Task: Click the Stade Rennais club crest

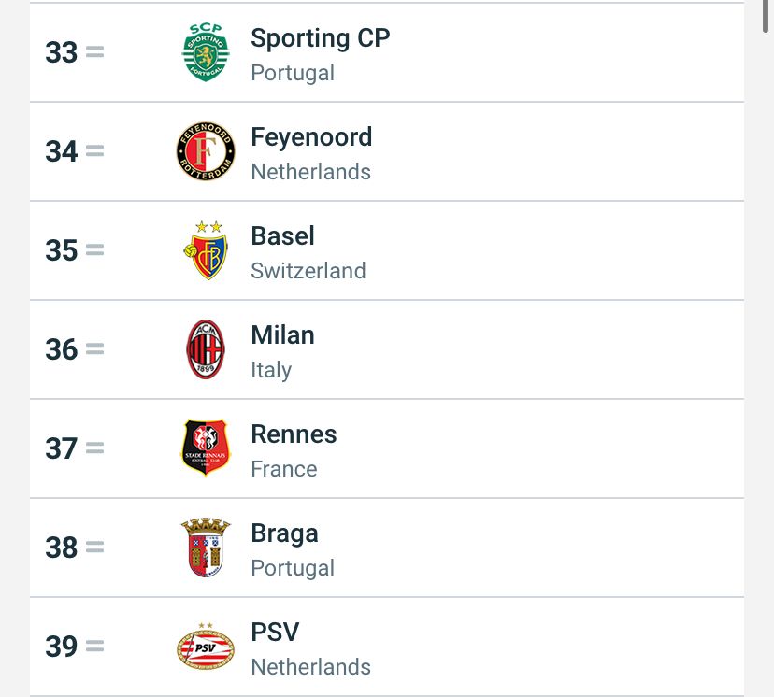Action: (x=206, y=448)
